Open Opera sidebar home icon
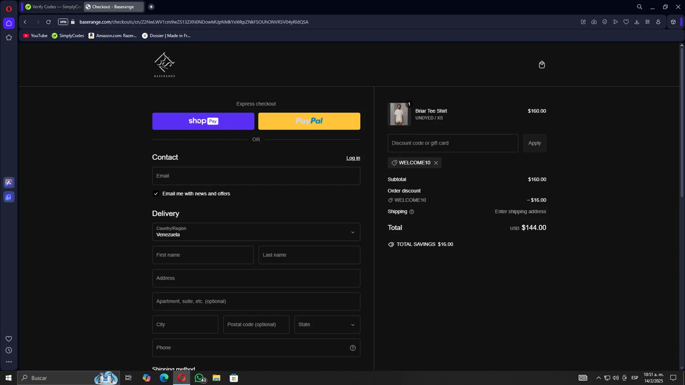This screenshot has height=385, width=685. pos(9,23)
